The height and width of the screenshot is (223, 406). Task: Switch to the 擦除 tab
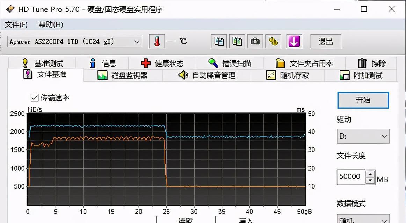[x=371, y=63]
